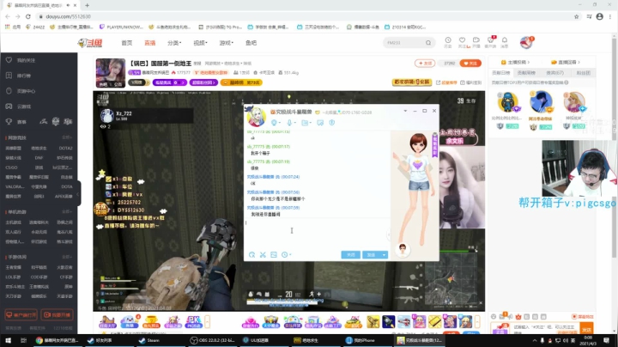Click the orange follow button with heart
Viewport: 618px width, 347px height.
(x=470, y=63)
